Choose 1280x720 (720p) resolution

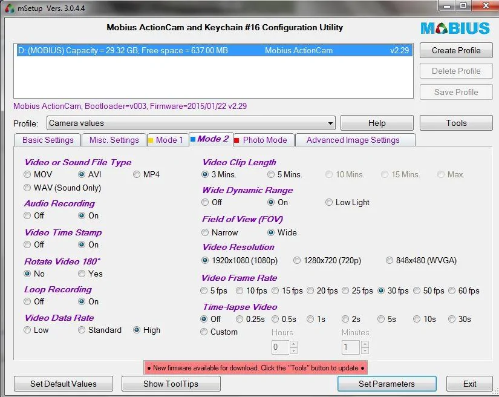pyautogui.click(x=327, y=260)
